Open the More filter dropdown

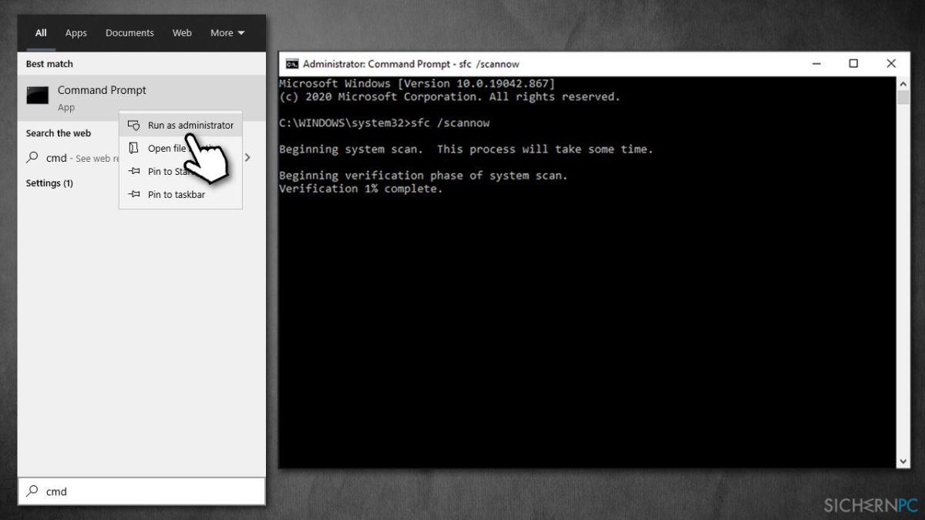(226, 32)
